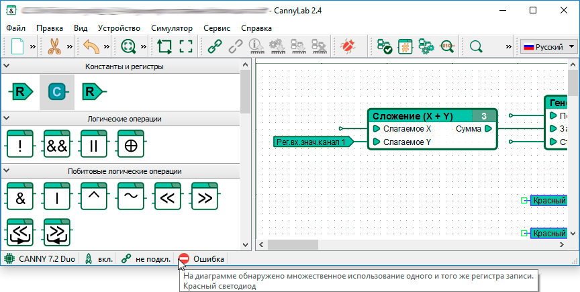This screenshot has width=580, height=292.
Task: Select the bitwise OR (|) block
Action: (x=56, y=197)
